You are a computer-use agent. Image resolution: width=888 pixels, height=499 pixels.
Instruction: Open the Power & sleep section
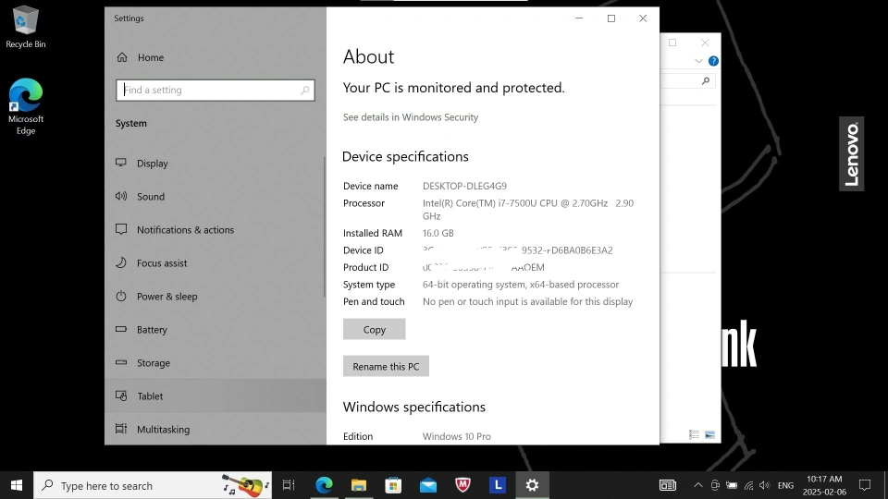166,297
